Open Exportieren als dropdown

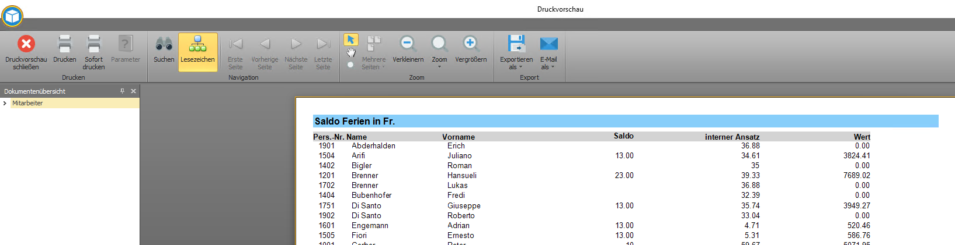tap(516, 52)
